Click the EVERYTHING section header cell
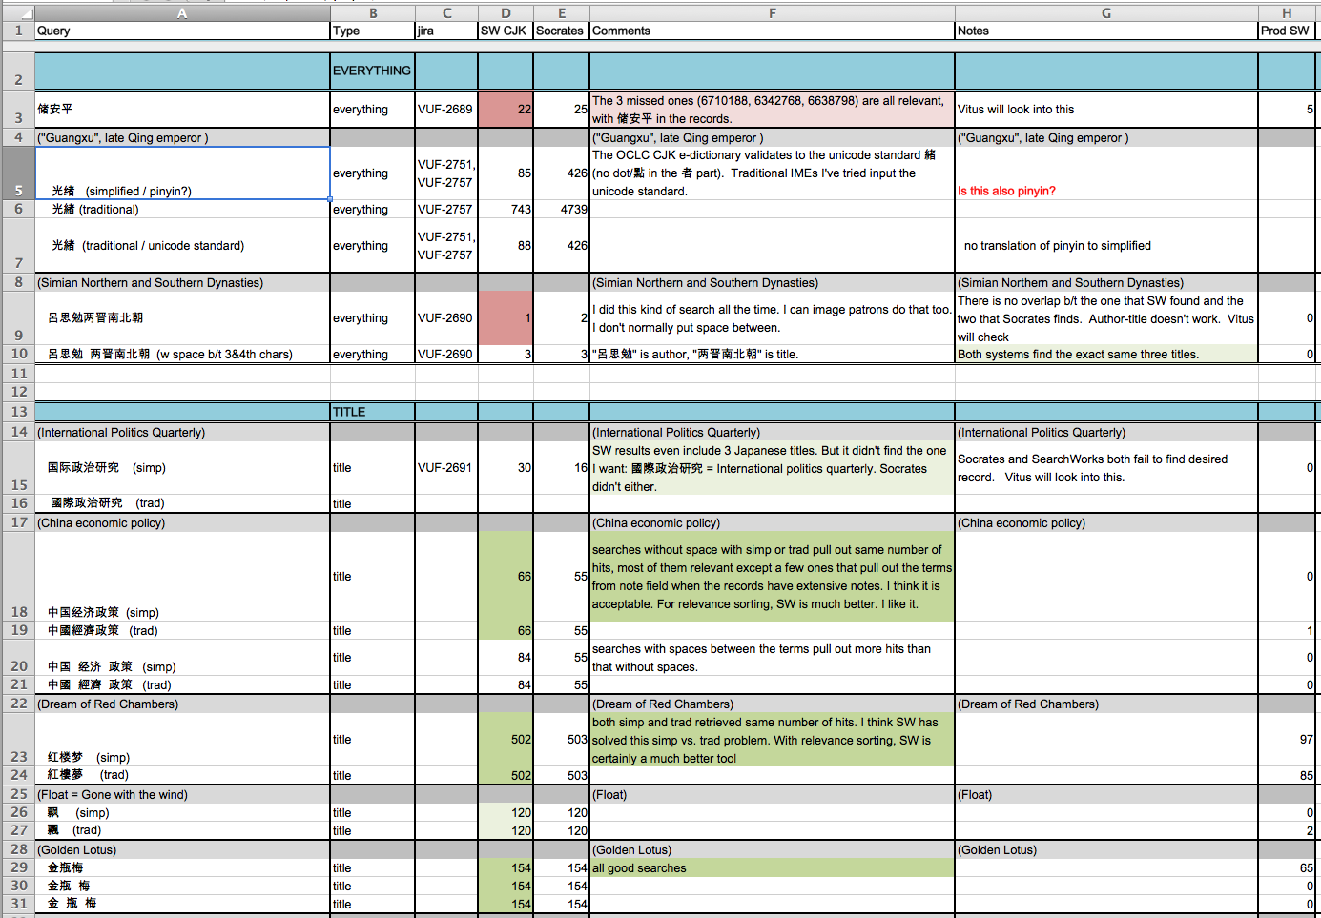1321x918 pixels. coord(370,70)
